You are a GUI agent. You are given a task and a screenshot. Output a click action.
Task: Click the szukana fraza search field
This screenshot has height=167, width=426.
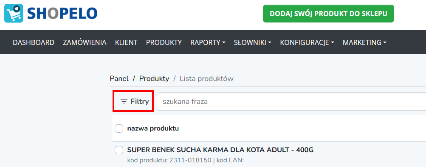click(291, 102)
